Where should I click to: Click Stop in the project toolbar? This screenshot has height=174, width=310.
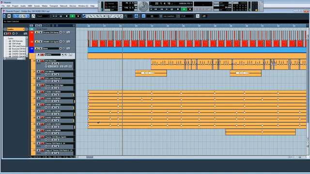tap(67, 16)
